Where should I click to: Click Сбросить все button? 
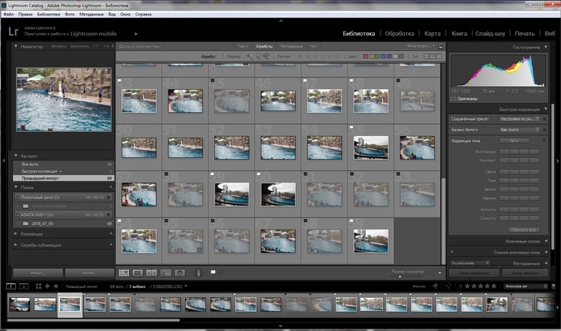[x=524, y=230]
